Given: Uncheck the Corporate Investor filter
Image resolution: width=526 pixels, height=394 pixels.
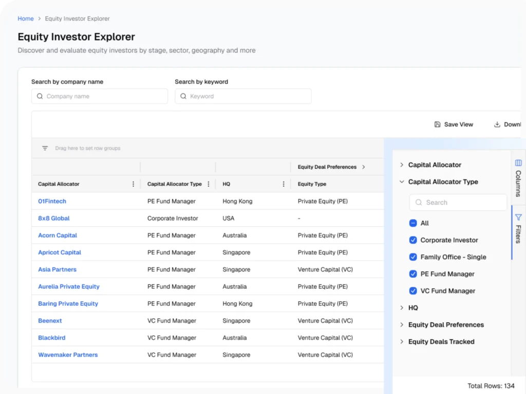Looking at the screenshot, I should click(412, 240).
